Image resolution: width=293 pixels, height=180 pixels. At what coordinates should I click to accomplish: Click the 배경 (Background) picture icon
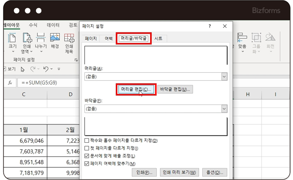click(x=55, y=38)
